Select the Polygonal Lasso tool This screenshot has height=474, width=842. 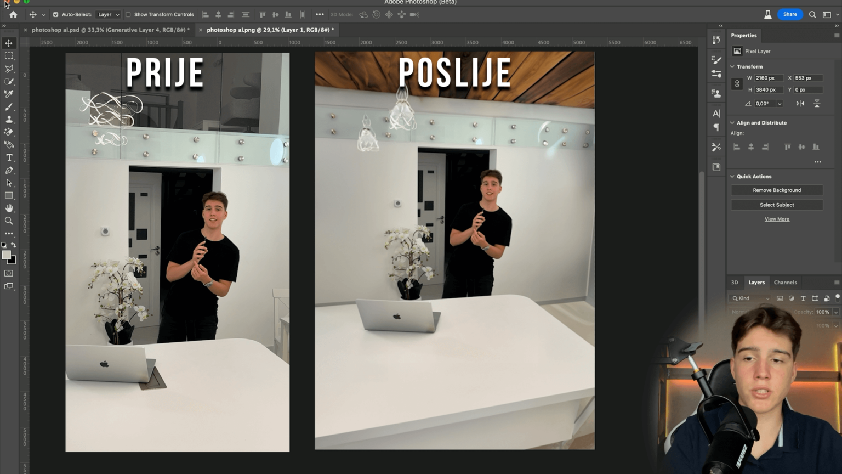point(9,69)
